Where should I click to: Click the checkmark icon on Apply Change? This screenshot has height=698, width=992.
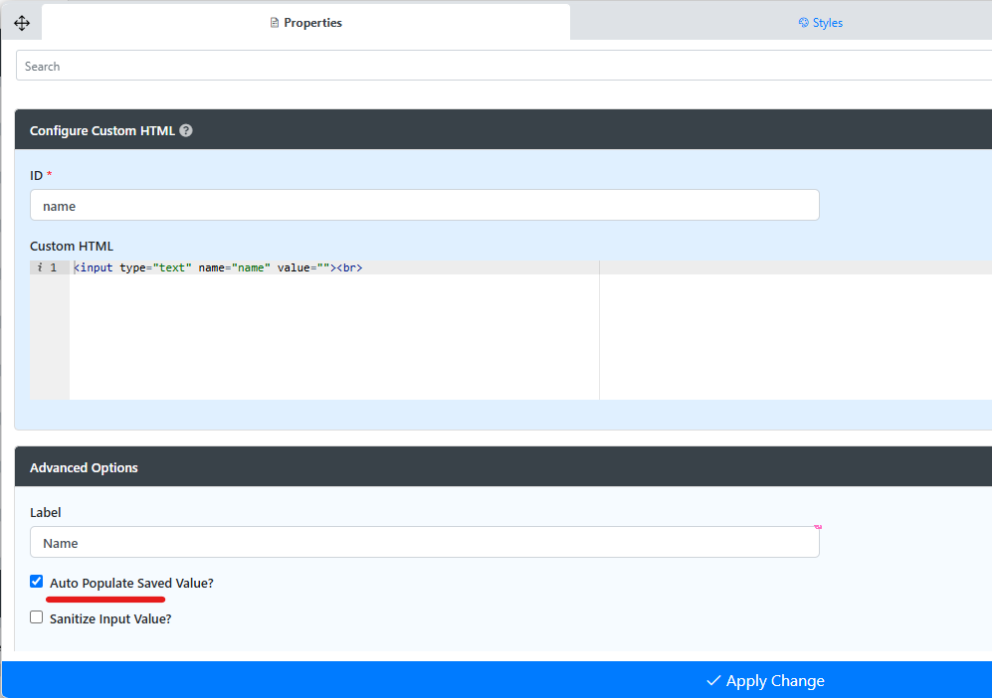pos(713,681)
